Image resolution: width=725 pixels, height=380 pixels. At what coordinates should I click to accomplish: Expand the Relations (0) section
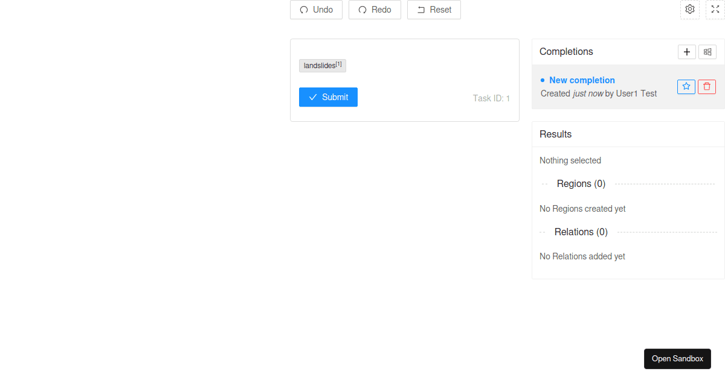pyautogui.click(x=580, y=232)
